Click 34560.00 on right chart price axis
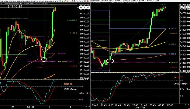This screenshot has width=190, height=109. (x=185, y=42)
